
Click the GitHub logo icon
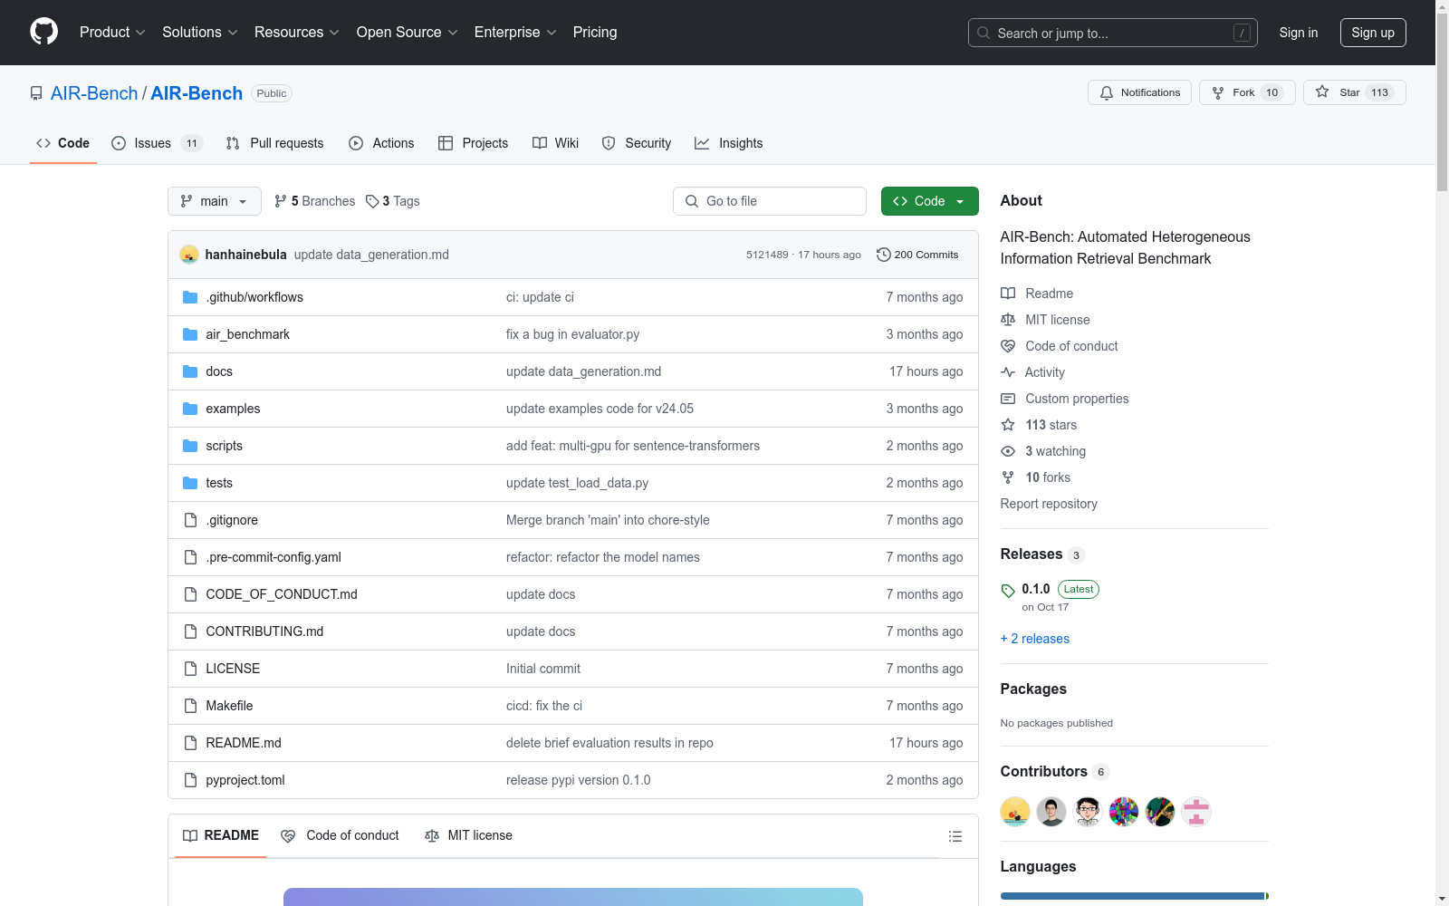point(43,32)
